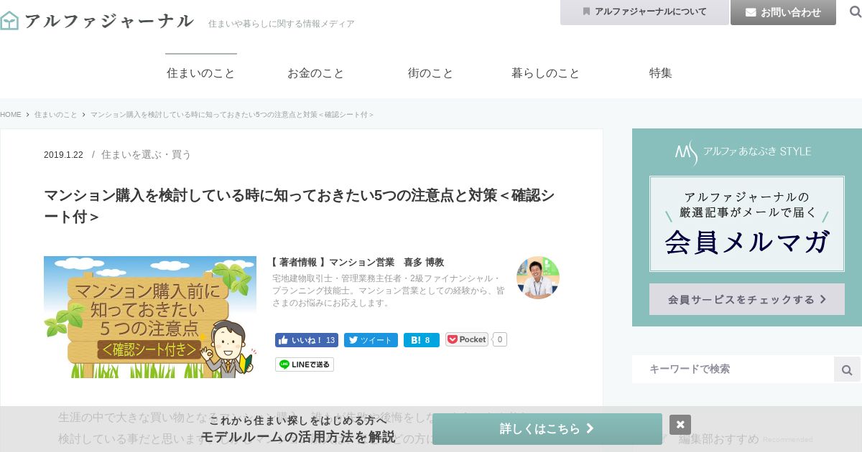This screenshot has width=862, height=452.
Task: Click the article date 2019.1.22
Action: click(x=63, y=155)
